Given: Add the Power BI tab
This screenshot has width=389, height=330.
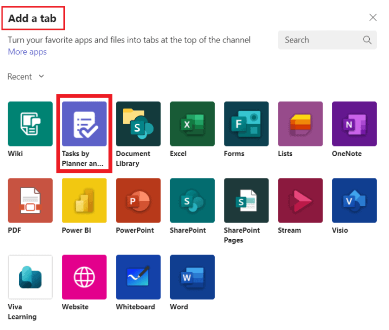Looking at the screenshot, I should (85, 200).
